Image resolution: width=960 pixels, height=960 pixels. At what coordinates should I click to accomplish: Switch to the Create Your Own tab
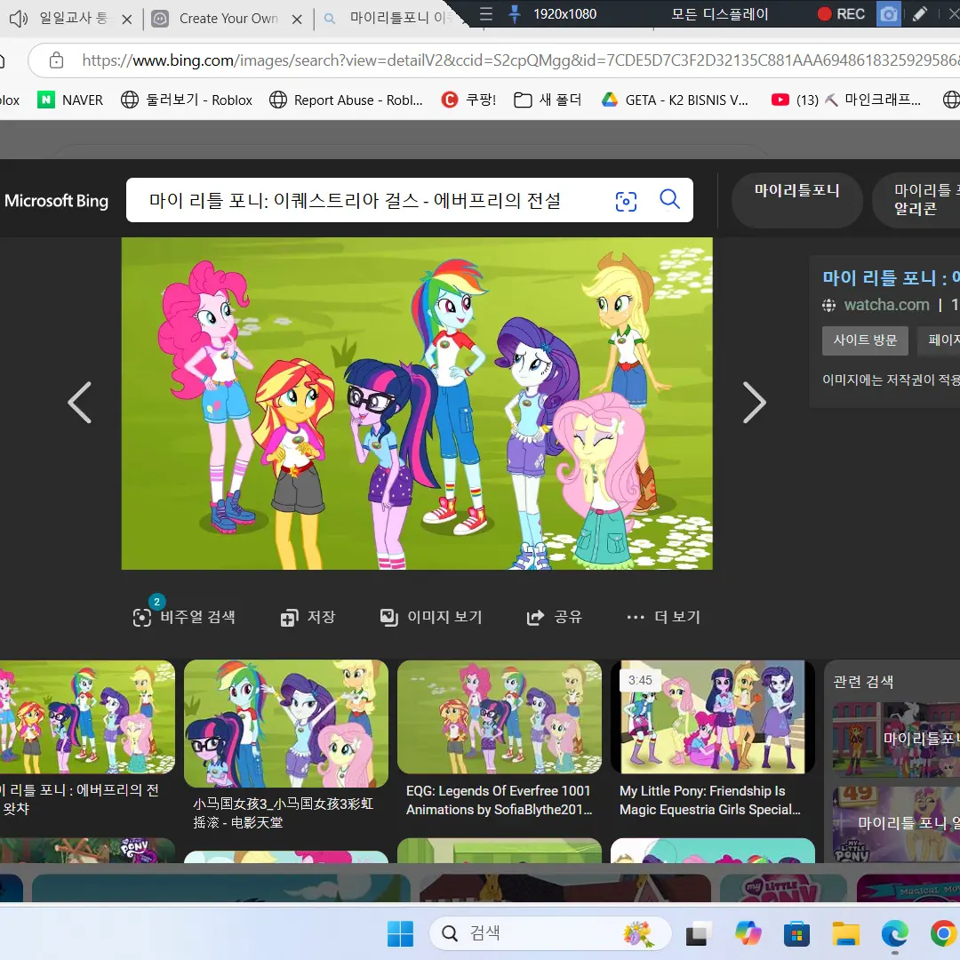(228, 19)
